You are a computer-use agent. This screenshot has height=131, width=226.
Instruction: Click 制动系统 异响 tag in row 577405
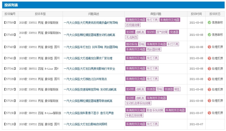pos(135,44)
